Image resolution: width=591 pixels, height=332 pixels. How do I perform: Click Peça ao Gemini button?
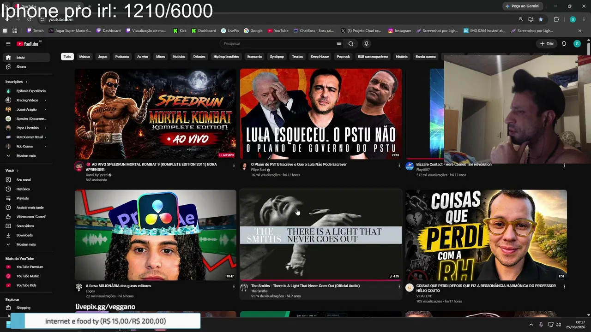pos(523,6)
